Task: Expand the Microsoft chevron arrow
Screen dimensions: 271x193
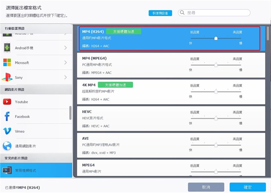Action: 65,63
